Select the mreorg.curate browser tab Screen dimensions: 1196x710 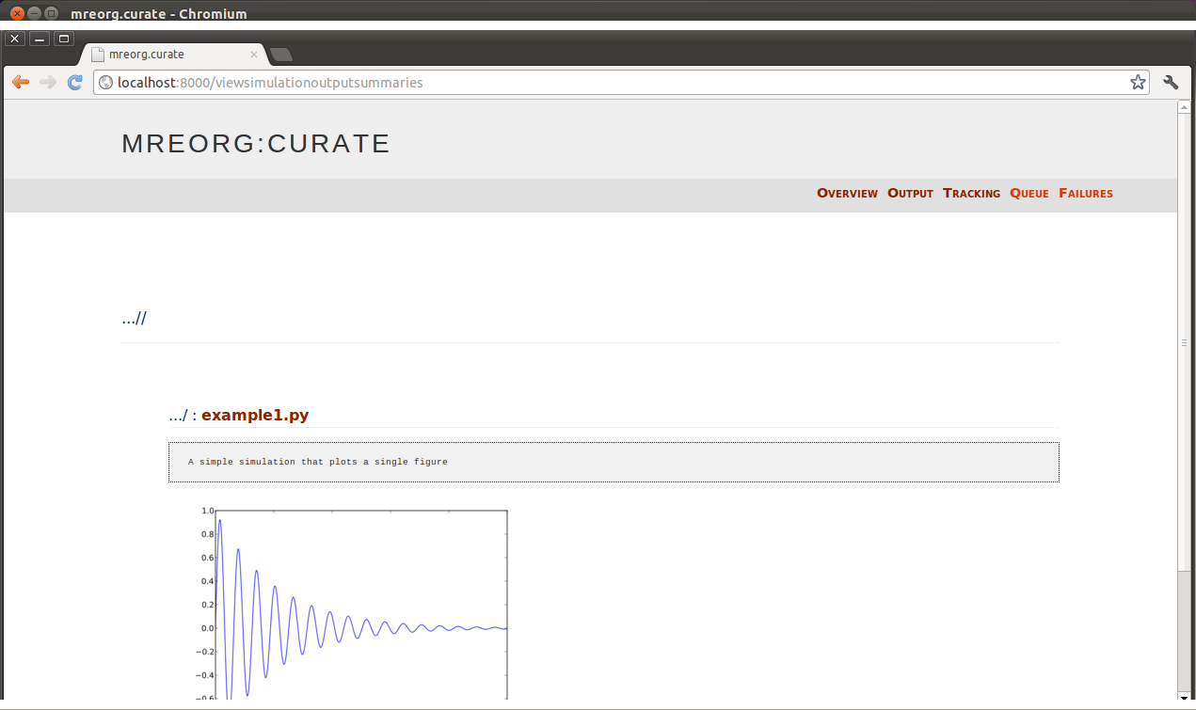[x=174, y=55]
